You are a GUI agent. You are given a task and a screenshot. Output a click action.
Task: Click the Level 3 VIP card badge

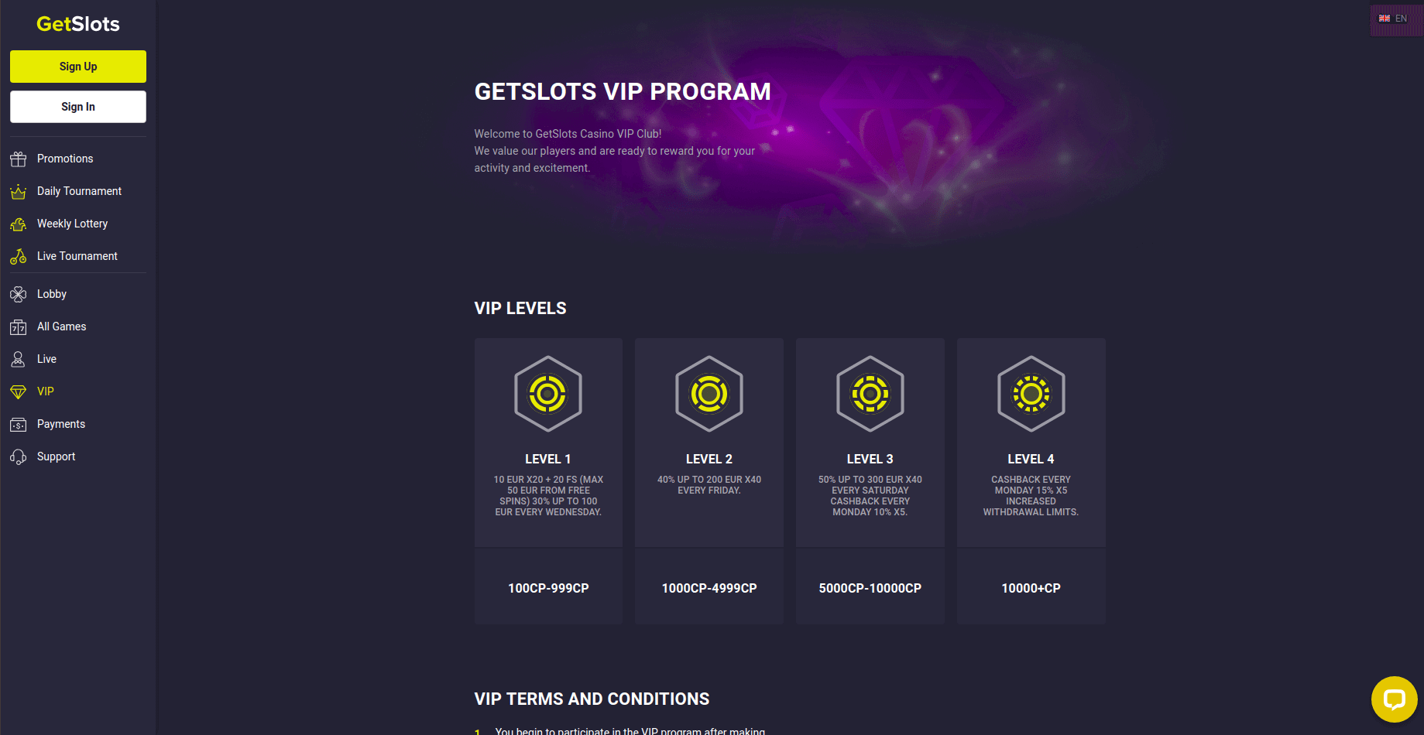click(x=870, y=394)
